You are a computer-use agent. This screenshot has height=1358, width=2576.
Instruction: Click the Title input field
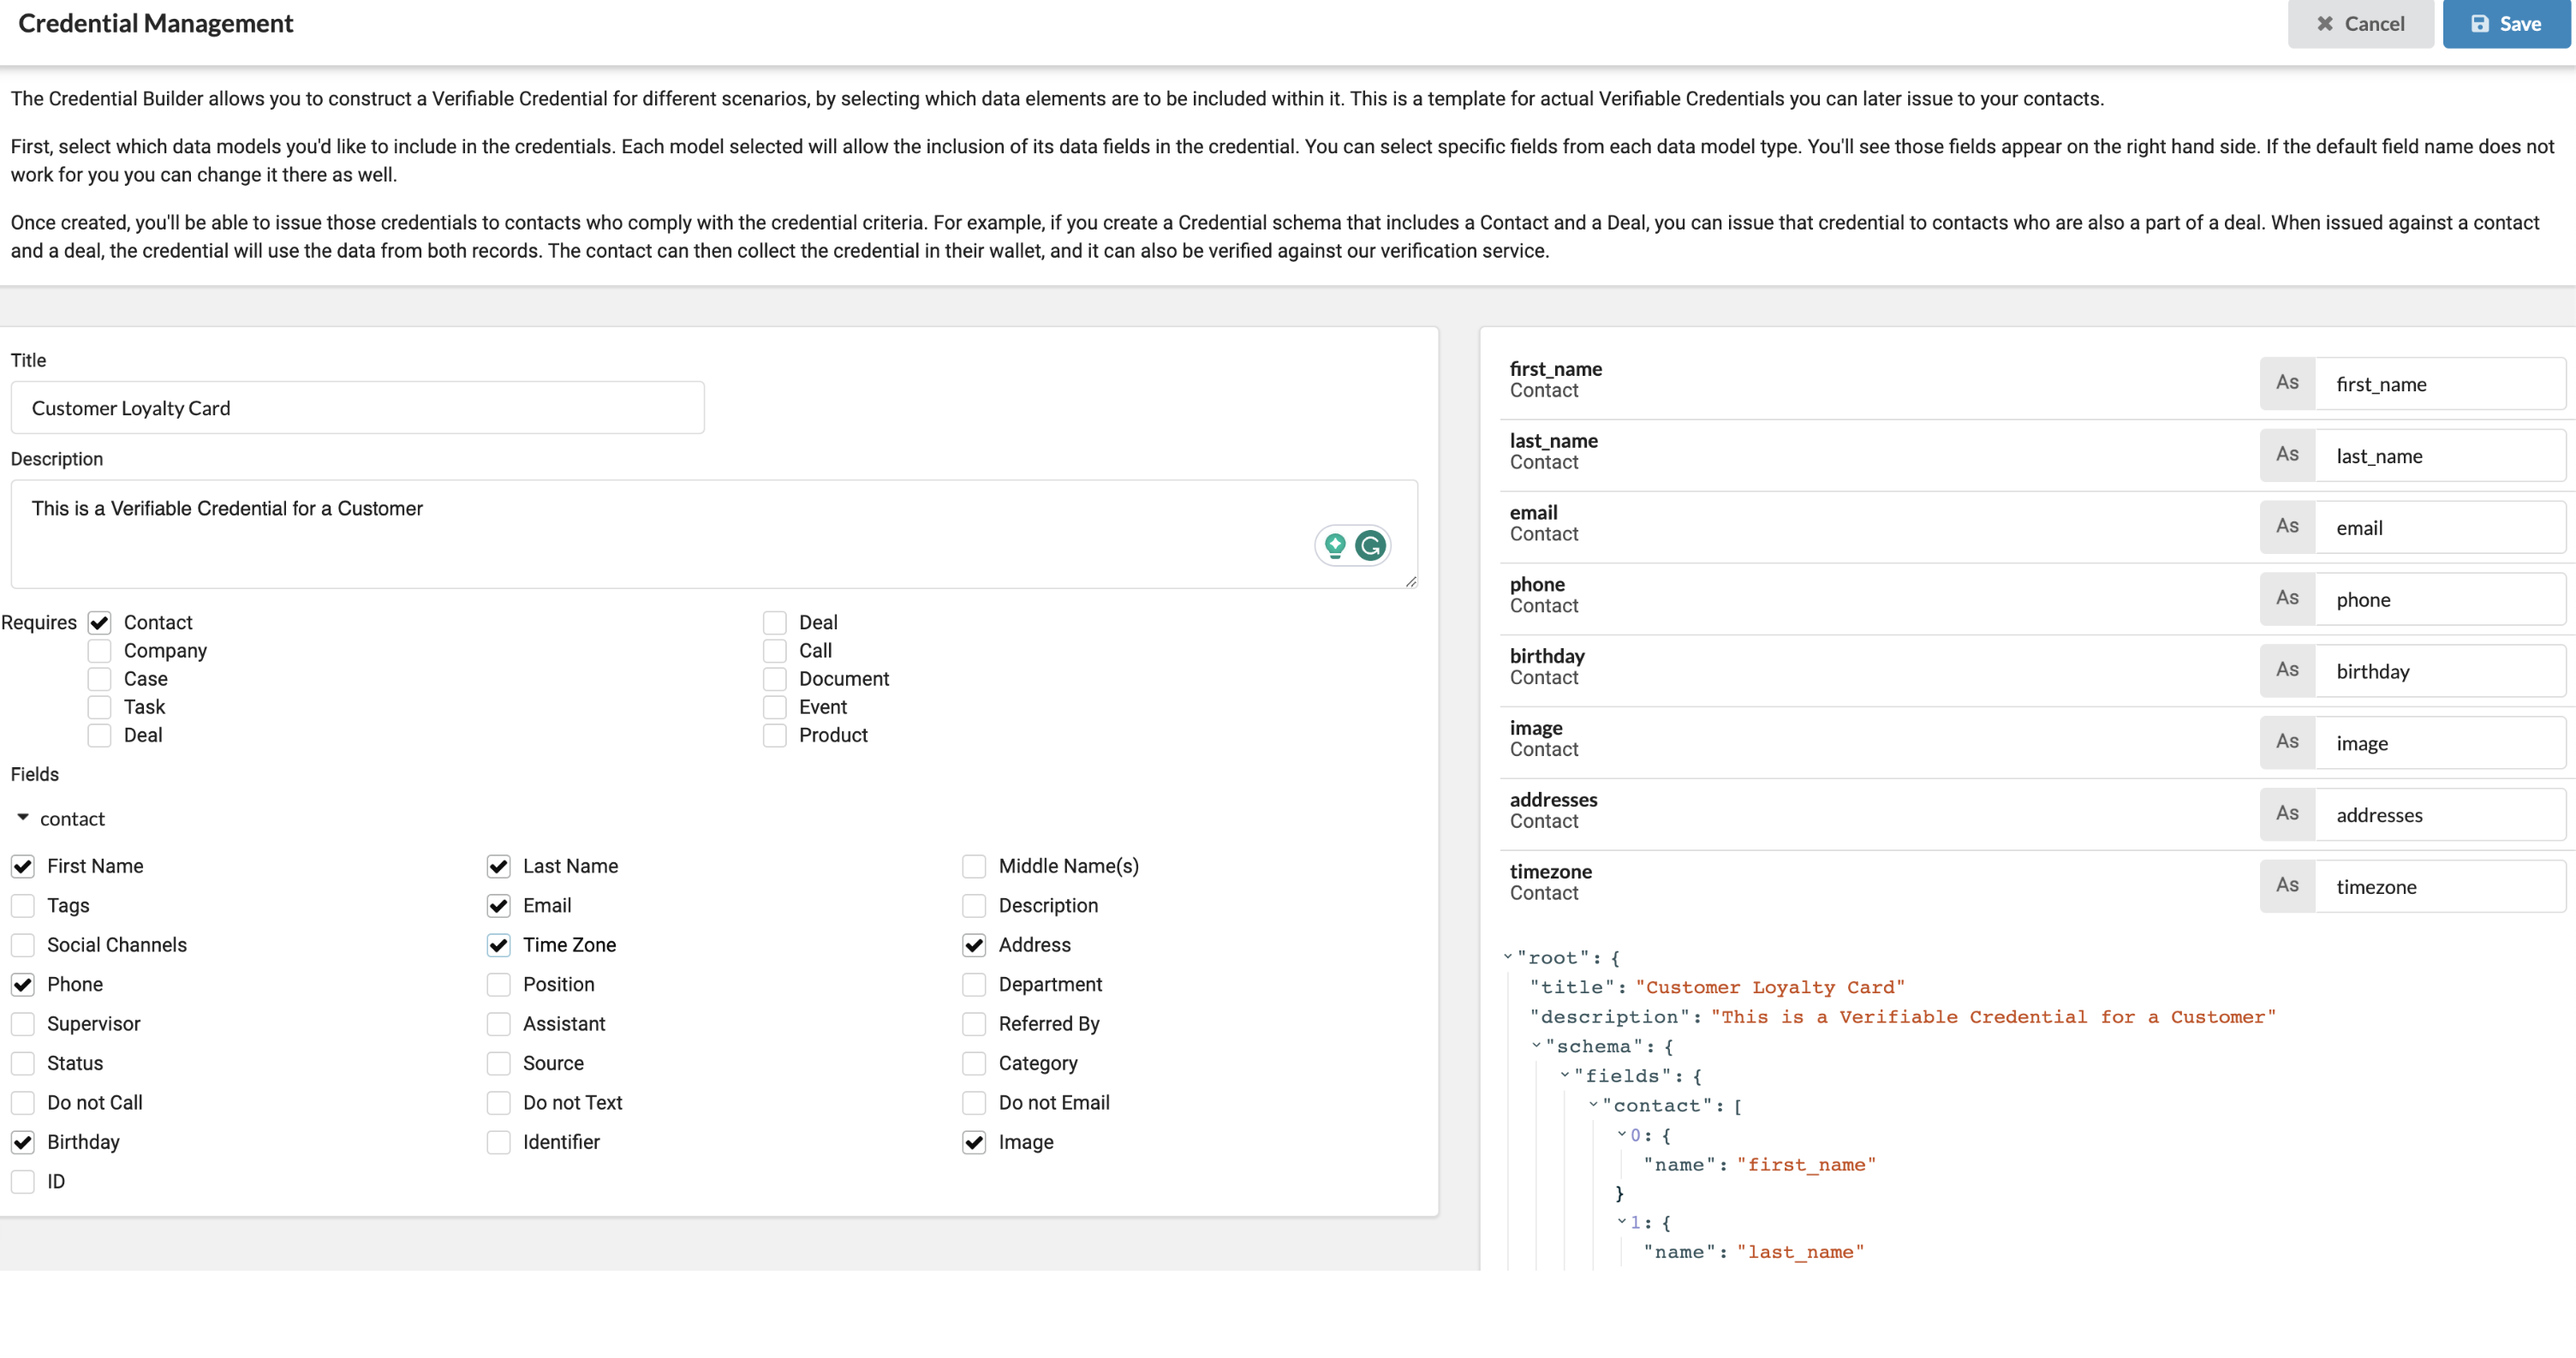point(357,408)
